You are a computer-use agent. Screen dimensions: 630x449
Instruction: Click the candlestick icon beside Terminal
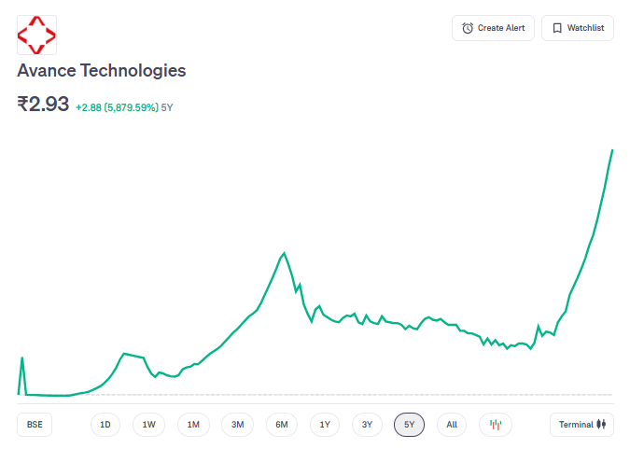click(x=602, y=425)
